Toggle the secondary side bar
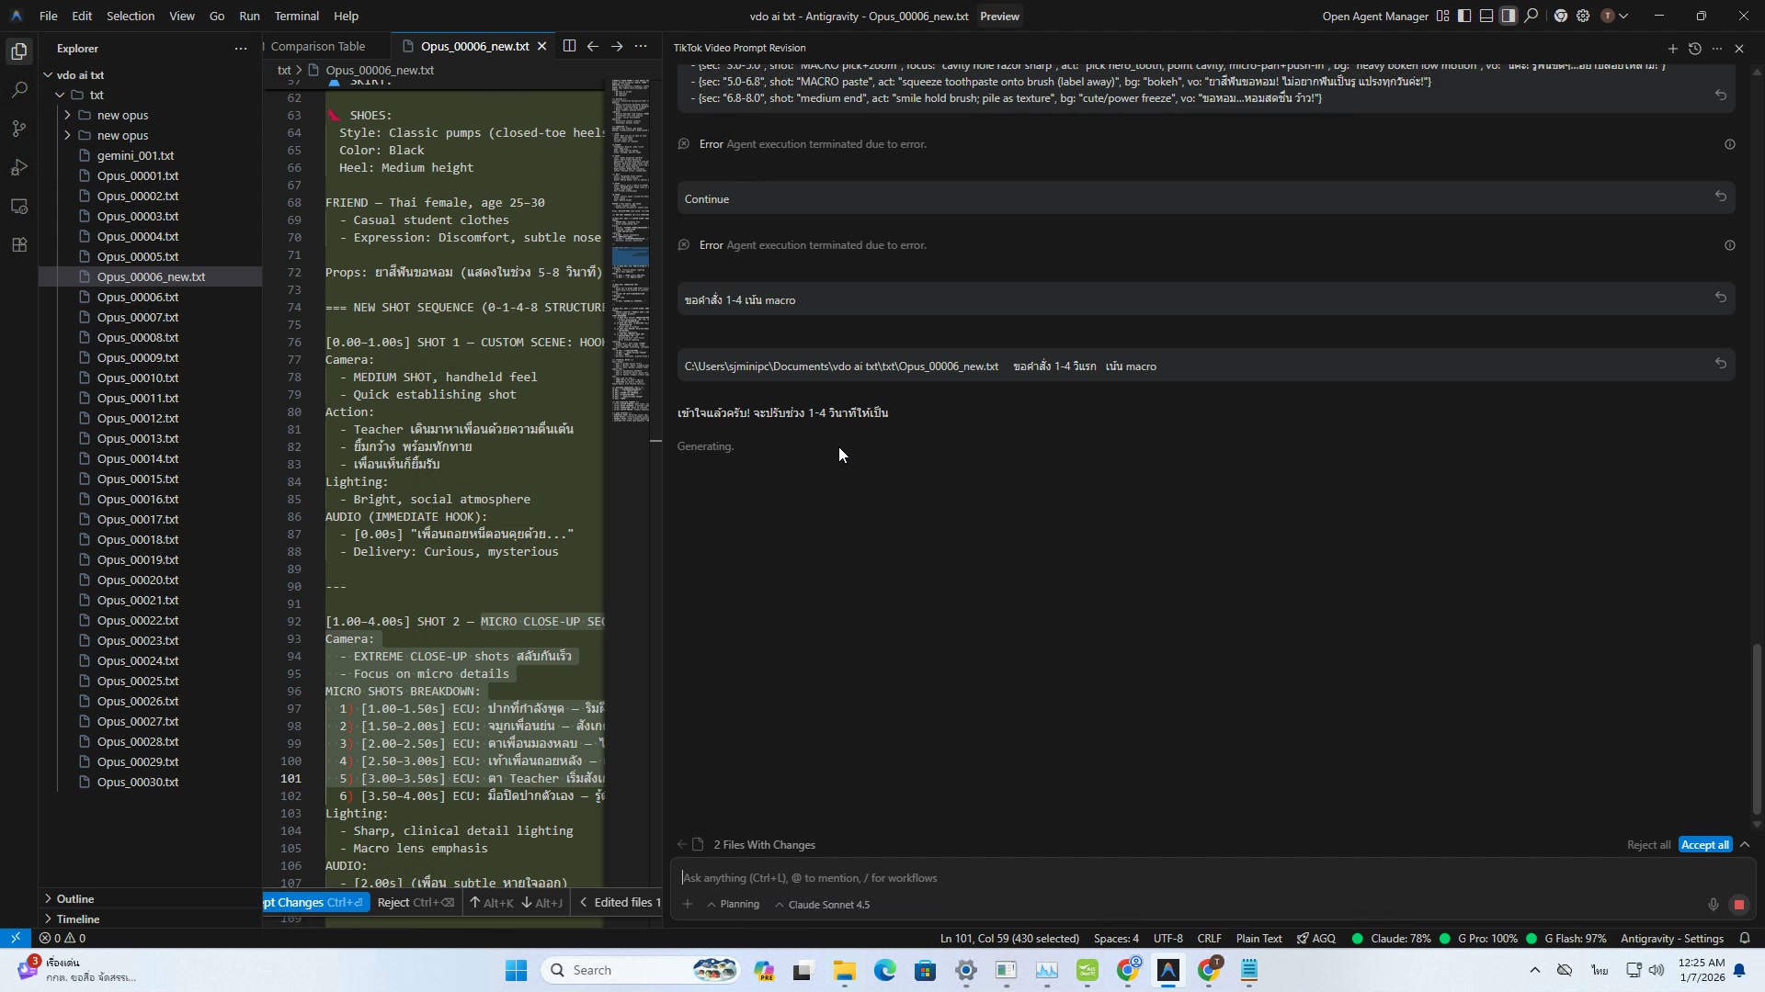1765x992 pixels. (1508, 16)
